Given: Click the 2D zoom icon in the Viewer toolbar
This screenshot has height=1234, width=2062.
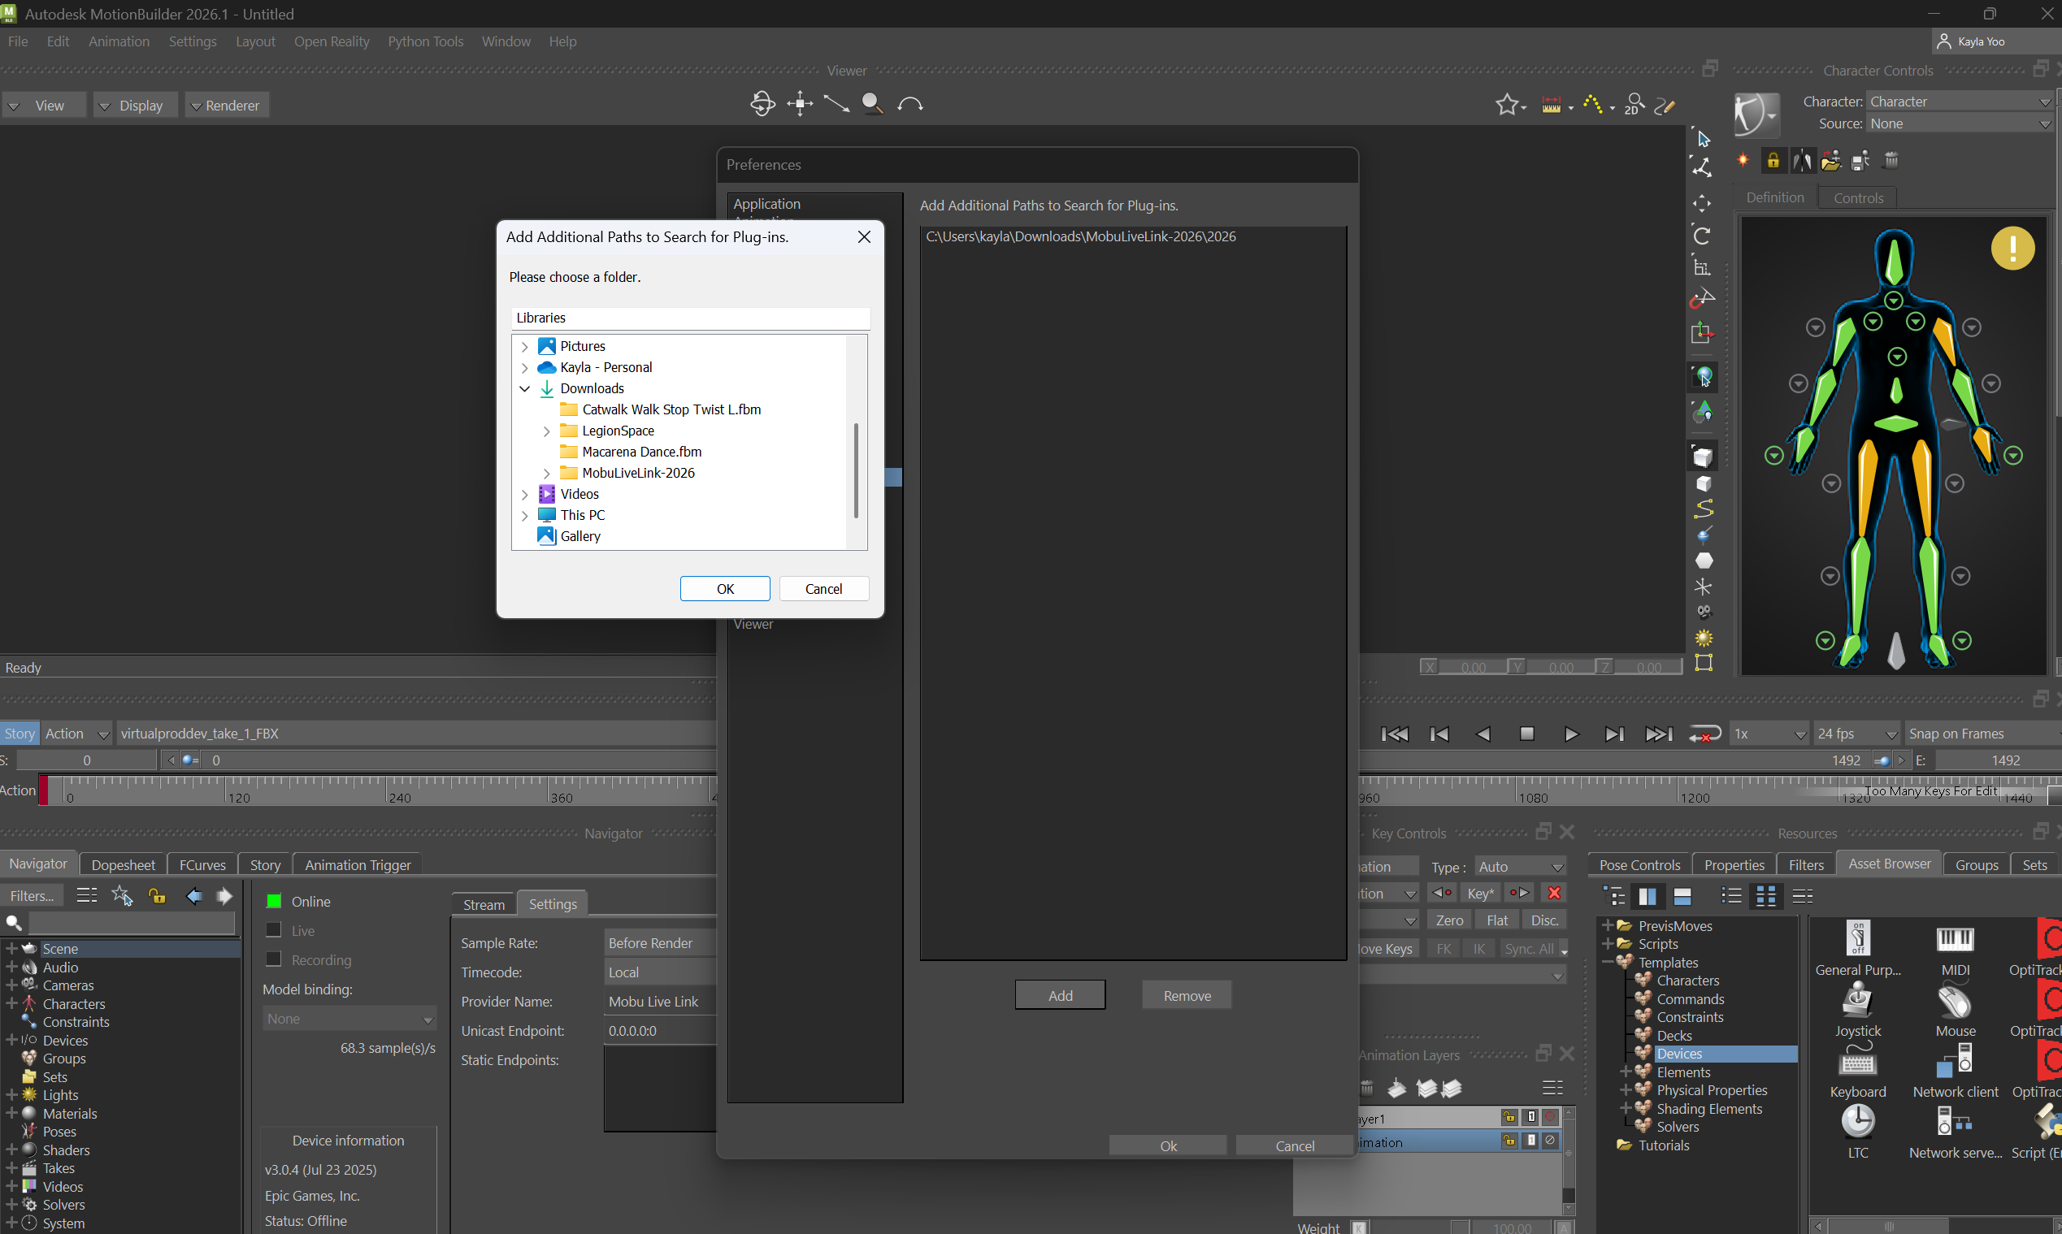Looking at the screenshot, I should point(1635,105).
